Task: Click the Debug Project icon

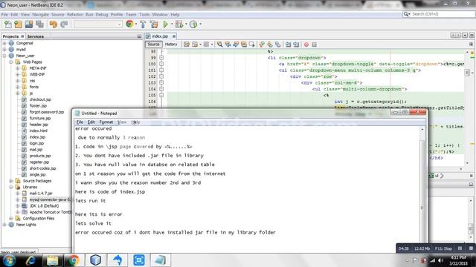Action: pyautogui.click(x=179, y=24)
